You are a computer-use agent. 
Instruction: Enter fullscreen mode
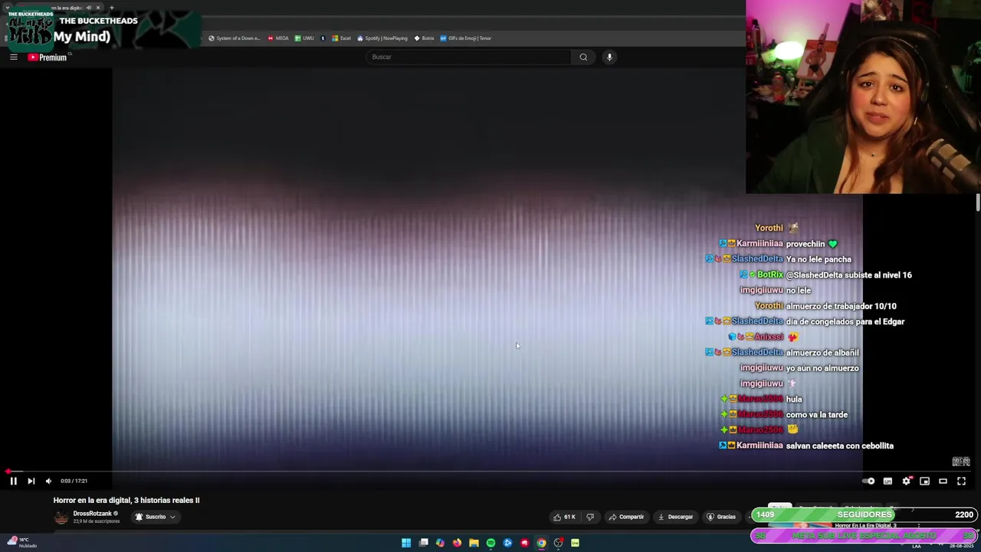point(961,481)
